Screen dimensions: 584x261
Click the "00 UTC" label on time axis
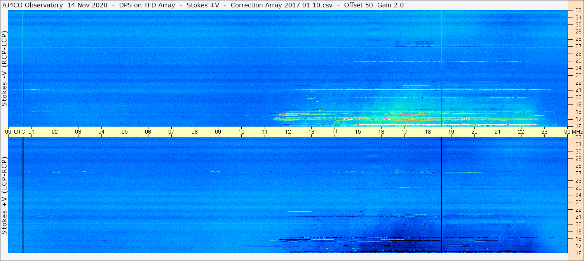tap(15, 132)
